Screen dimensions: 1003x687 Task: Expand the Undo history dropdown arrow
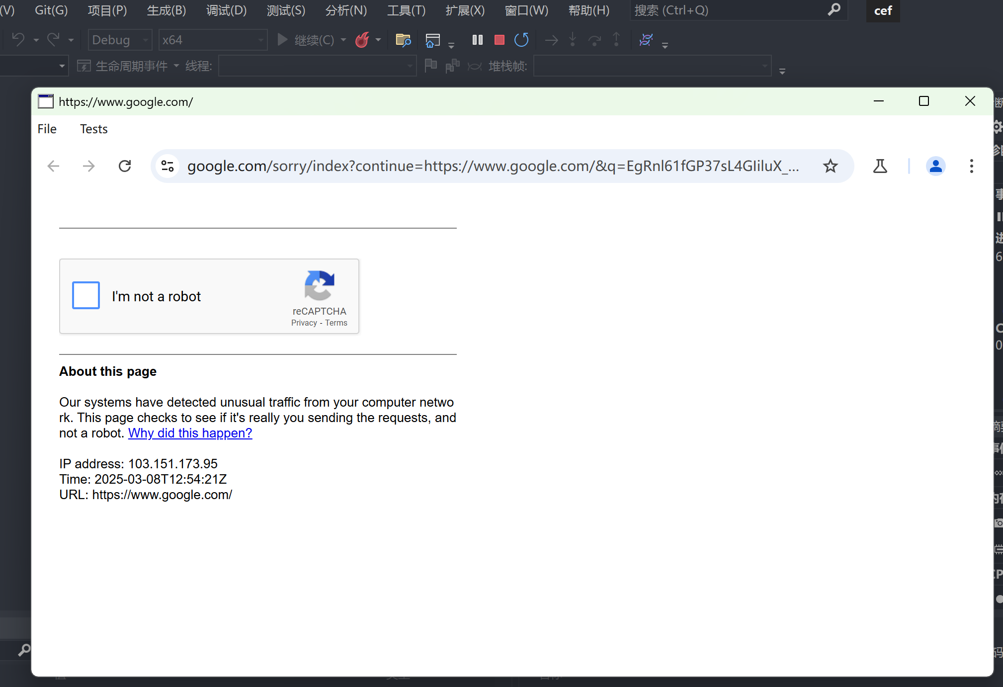pos(36,40)
